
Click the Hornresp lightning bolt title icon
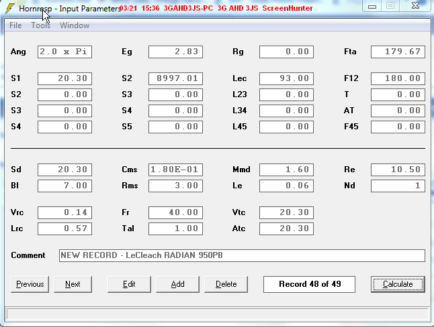pyautogui.click(x=10, y=8)
